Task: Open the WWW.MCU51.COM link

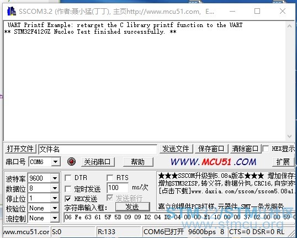Action: click(213, 162)
